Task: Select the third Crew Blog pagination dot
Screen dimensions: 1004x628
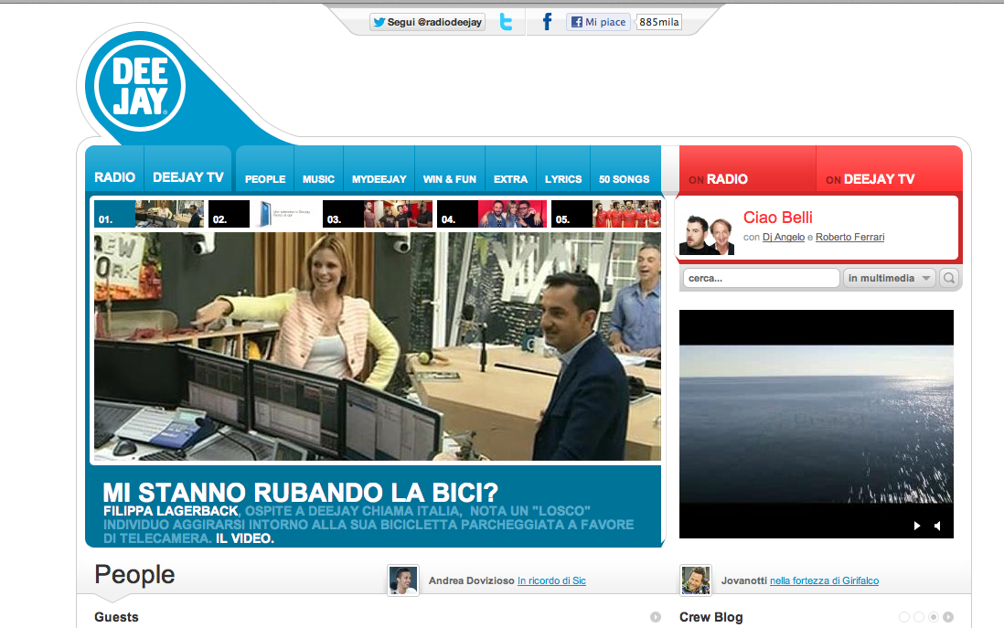Action: tap(934, 617)
